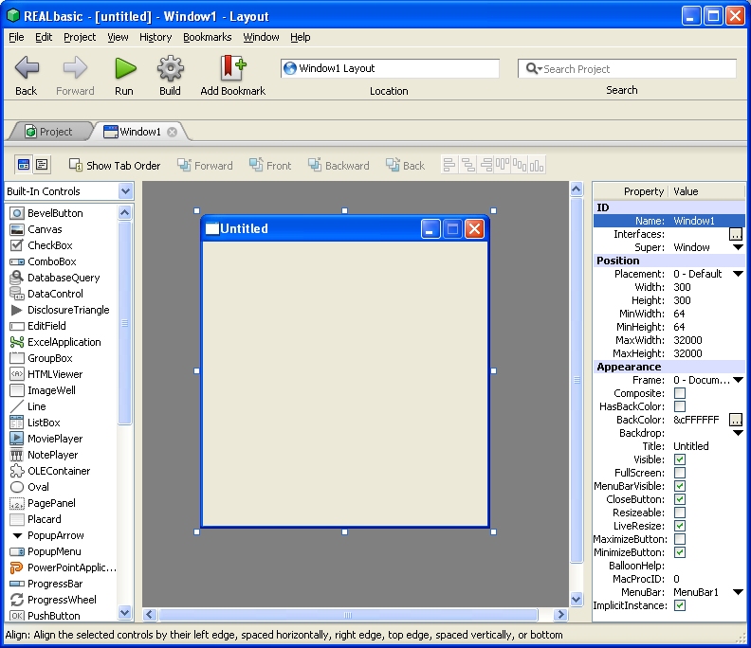Click the Search Project field
Viewport: 751px width, 648px height.
tap(627, 69)
